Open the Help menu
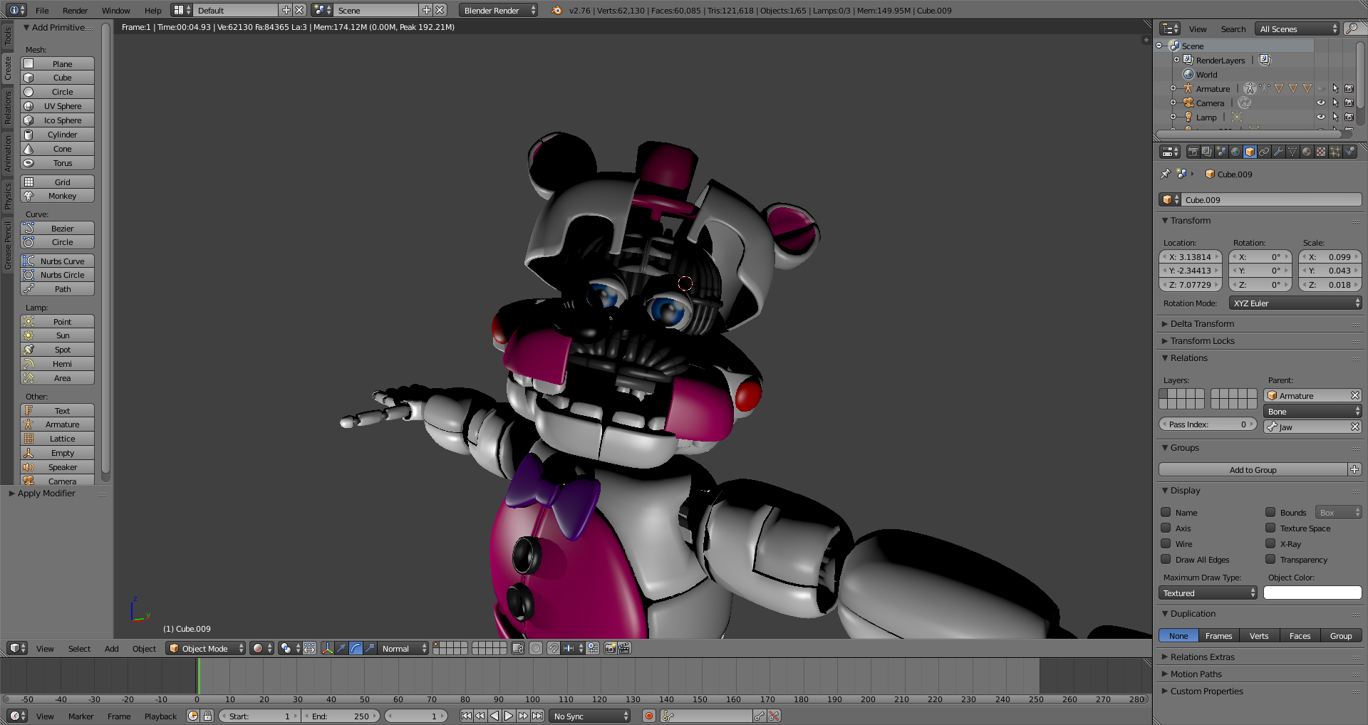 pos(152,10)
